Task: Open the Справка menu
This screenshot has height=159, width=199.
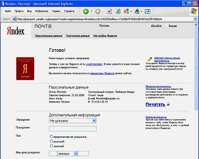Action: 69,11
